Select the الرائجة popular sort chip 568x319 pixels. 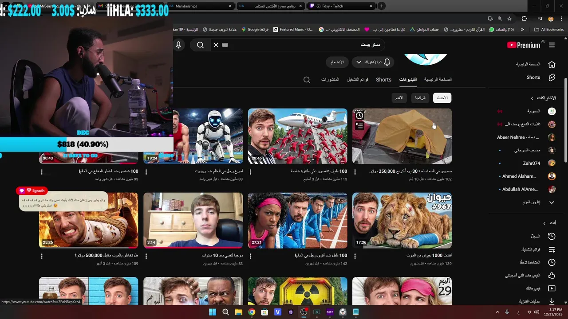click(420, 98)
